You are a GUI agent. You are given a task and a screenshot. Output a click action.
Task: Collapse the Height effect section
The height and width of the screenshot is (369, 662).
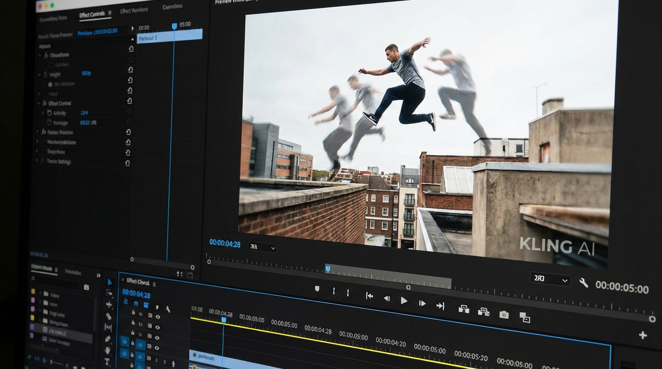click(39, 74)
